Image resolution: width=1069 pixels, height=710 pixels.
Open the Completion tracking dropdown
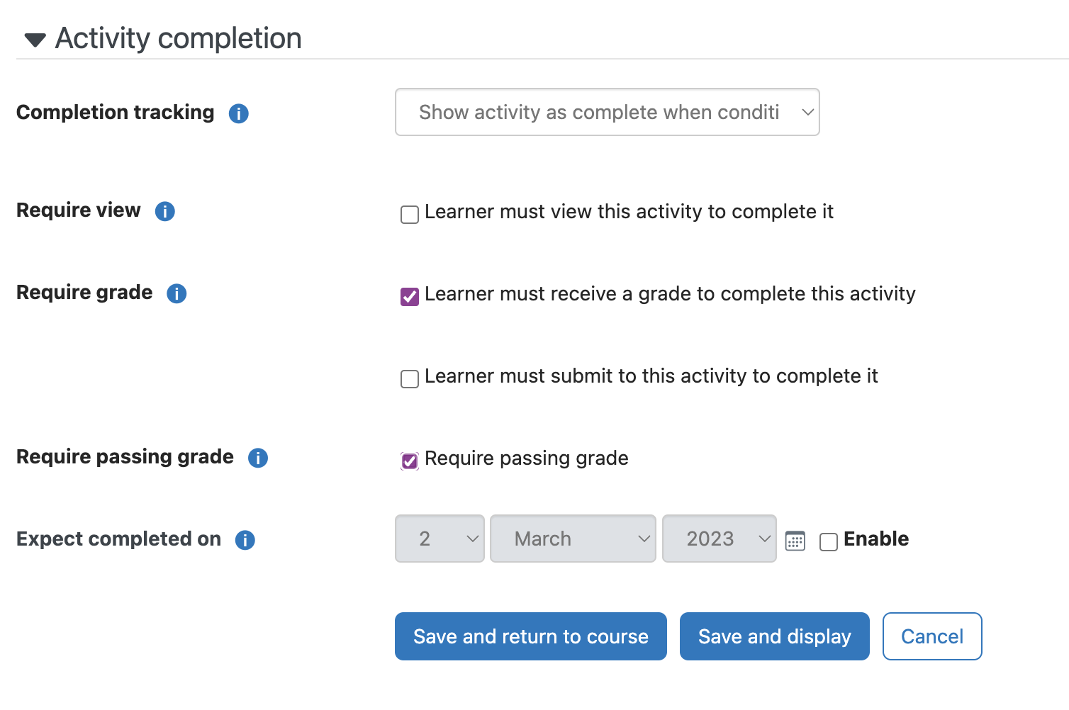(x=608, y=112)
